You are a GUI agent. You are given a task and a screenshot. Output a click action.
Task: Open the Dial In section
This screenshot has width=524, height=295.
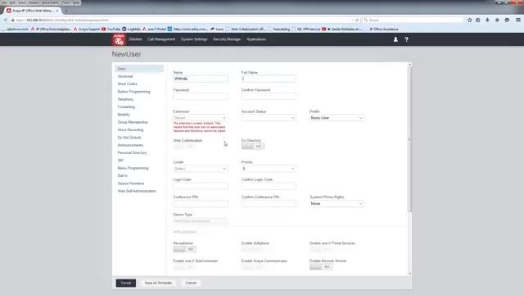(122, 175)
